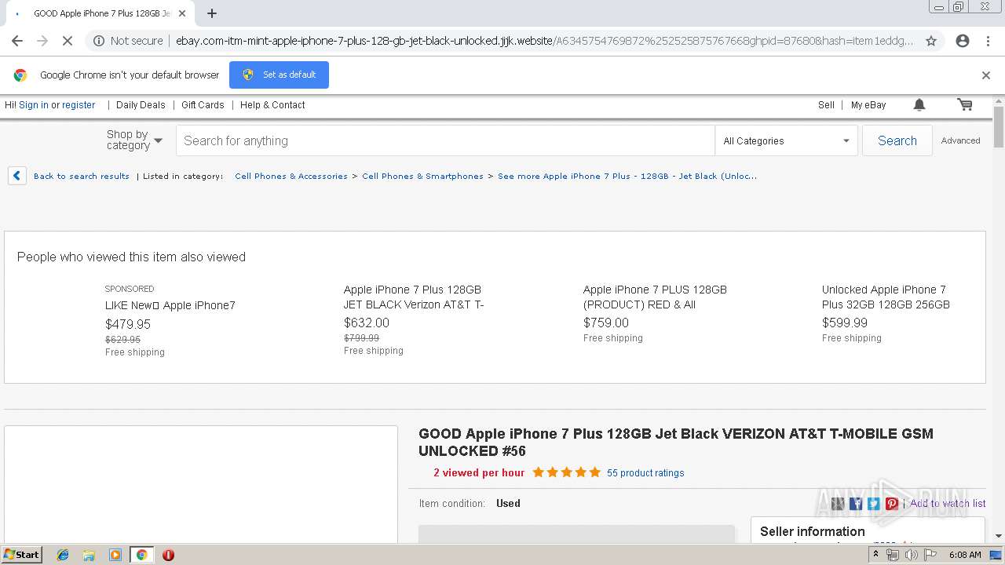
Task: Launch media player from taskbar
Action: [x=115, y=555]
